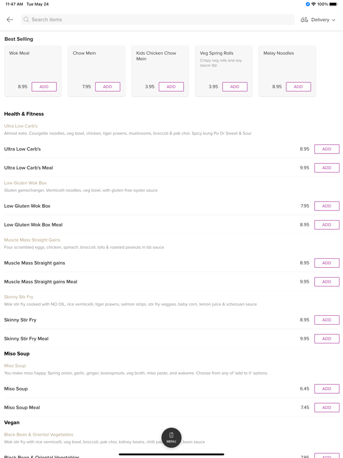Add Chow Mein to the order
The width and height of the screenshot is (343, 458).
click(x=108, y=87)
